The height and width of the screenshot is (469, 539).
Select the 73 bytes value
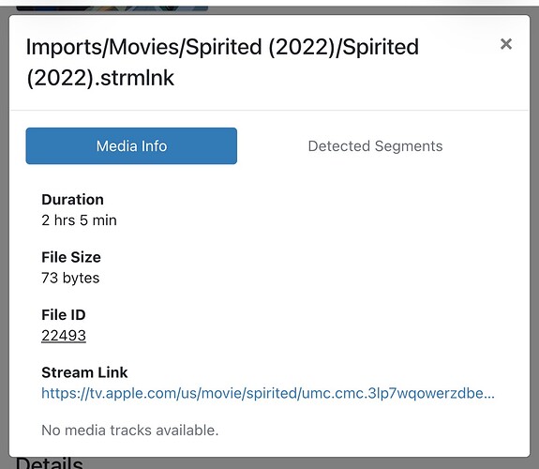[70, 278]
